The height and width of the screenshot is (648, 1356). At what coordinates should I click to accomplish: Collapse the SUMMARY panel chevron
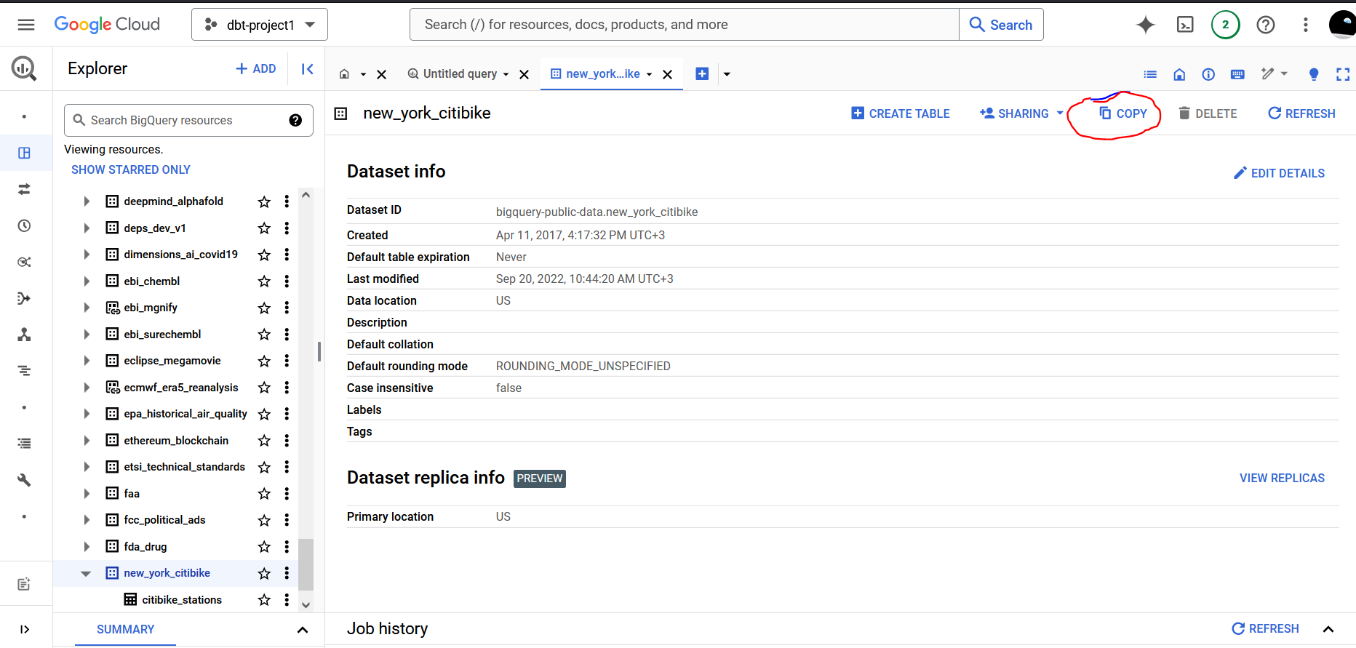pos(303,630)
